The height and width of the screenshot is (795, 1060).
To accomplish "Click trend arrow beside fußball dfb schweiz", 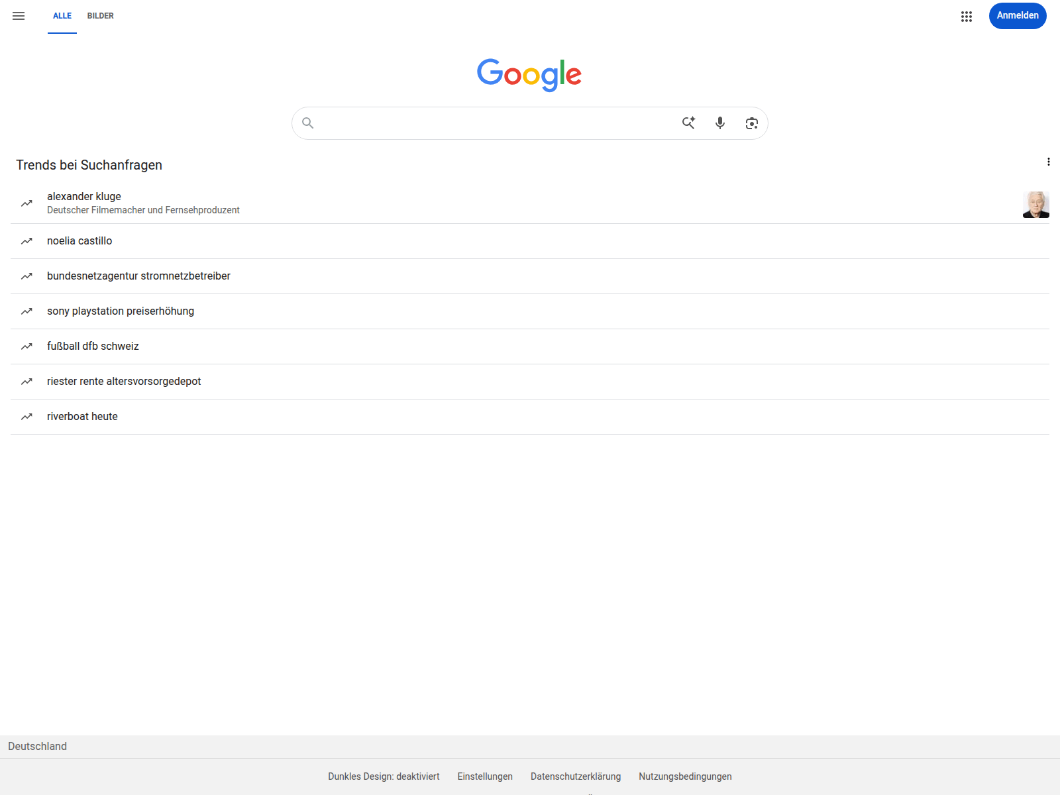I will click(x=26, y=346).
